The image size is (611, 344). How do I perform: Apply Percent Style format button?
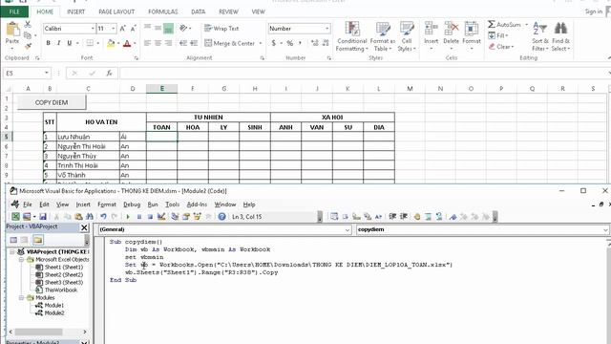pos(290,43)
